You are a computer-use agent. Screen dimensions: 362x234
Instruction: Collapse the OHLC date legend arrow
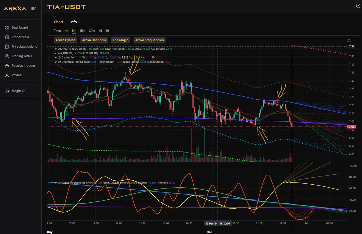56,48
